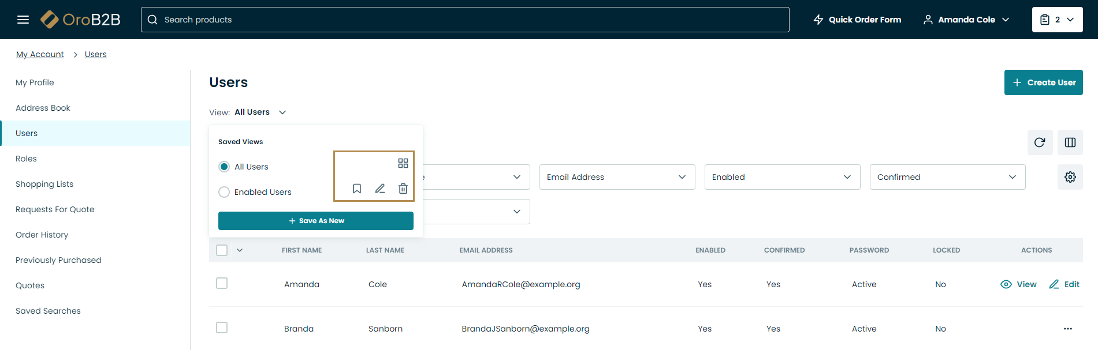This screenshot has height=350, width=1098.
Task: Refresh the users grid
Action: (x=1040, y=142)
